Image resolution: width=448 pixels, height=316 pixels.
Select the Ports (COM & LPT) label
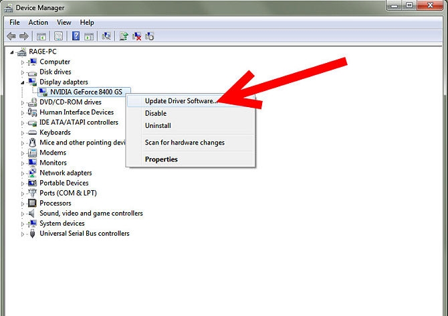click(x=68, y=193)
